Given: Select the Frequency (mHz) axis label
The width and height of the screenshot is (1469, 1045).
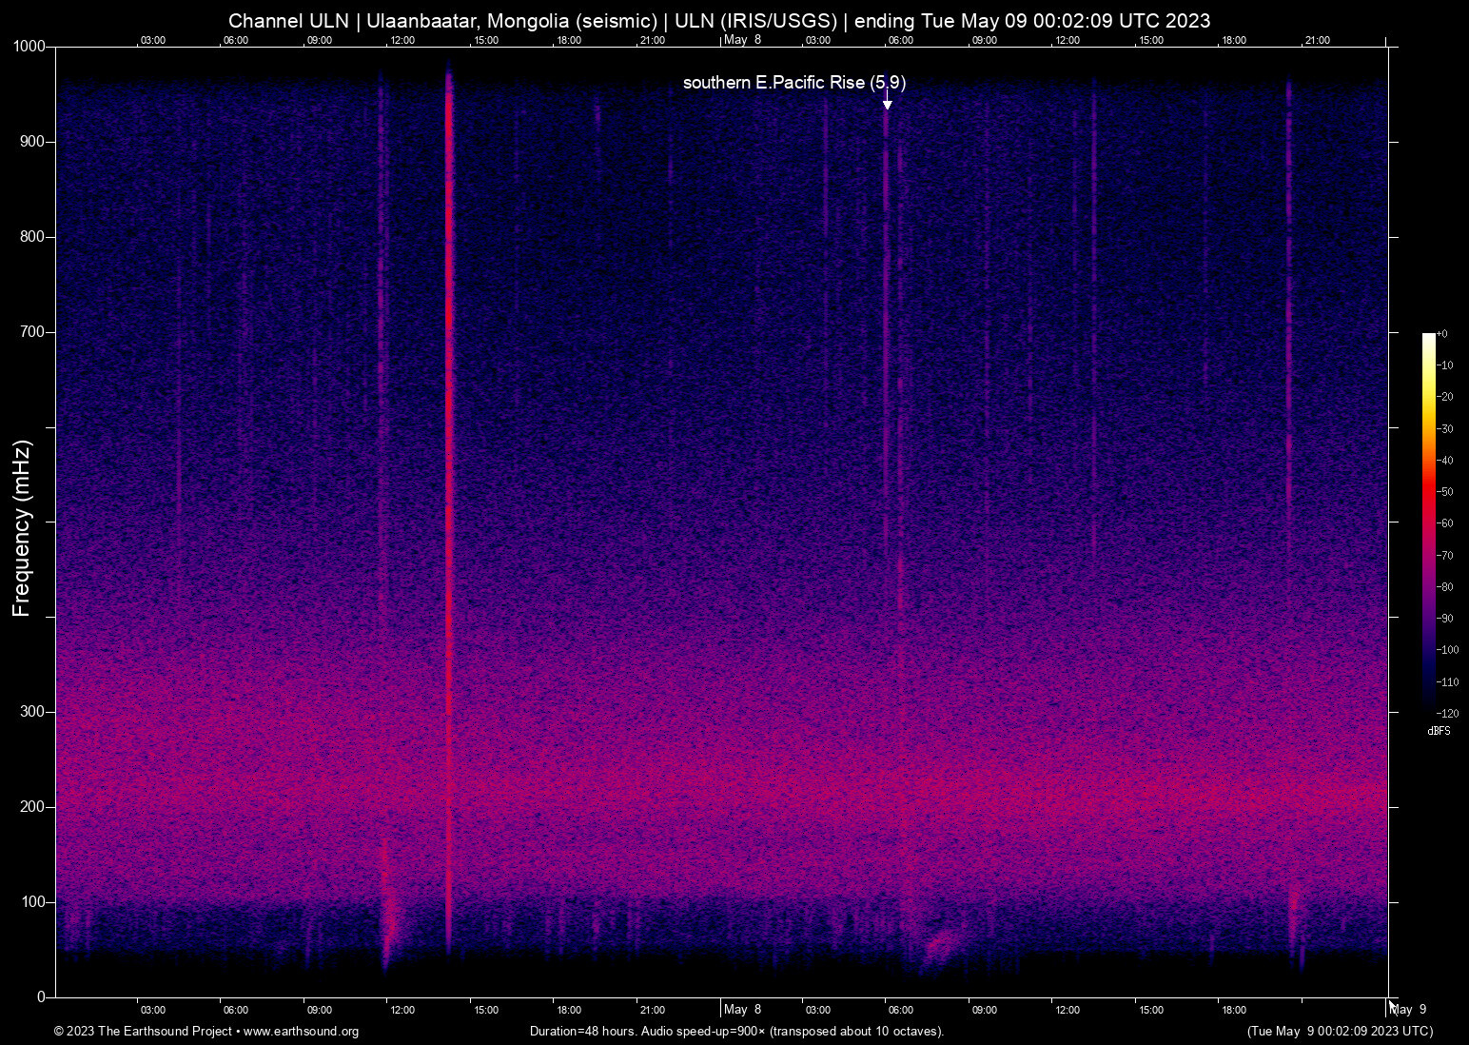Looking at the screenshot, I should [x=21, y=525].
